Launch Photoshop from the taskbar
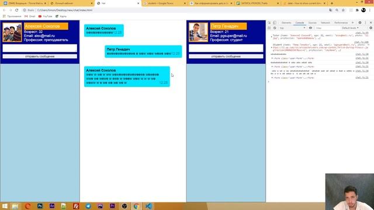 40,206
